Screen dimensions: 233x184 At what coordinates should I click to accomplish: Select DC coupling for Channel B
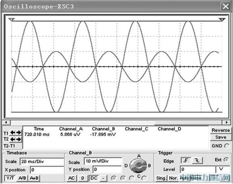[94, 178]
